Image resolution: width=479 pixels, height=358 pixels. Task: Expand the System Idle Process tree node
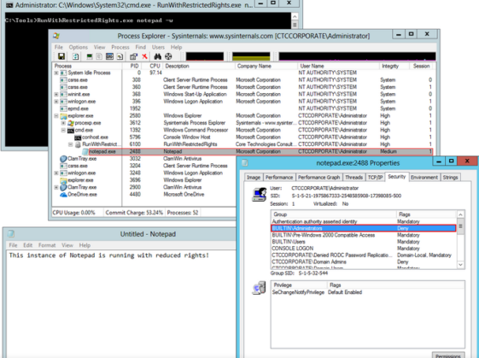coord(56,73)
